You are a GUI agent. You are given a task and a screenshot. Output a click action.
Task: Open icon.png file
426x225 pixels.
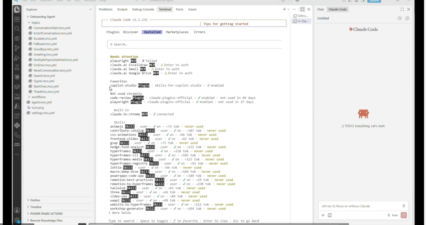[37, 108]
